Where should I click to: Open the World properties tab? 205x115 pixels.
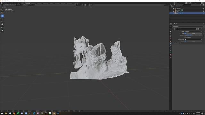pos(171,39)
